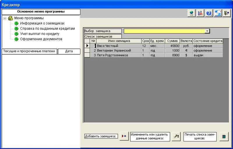Click the 'Список заемщиков' tab label

(x=98, y=36)
